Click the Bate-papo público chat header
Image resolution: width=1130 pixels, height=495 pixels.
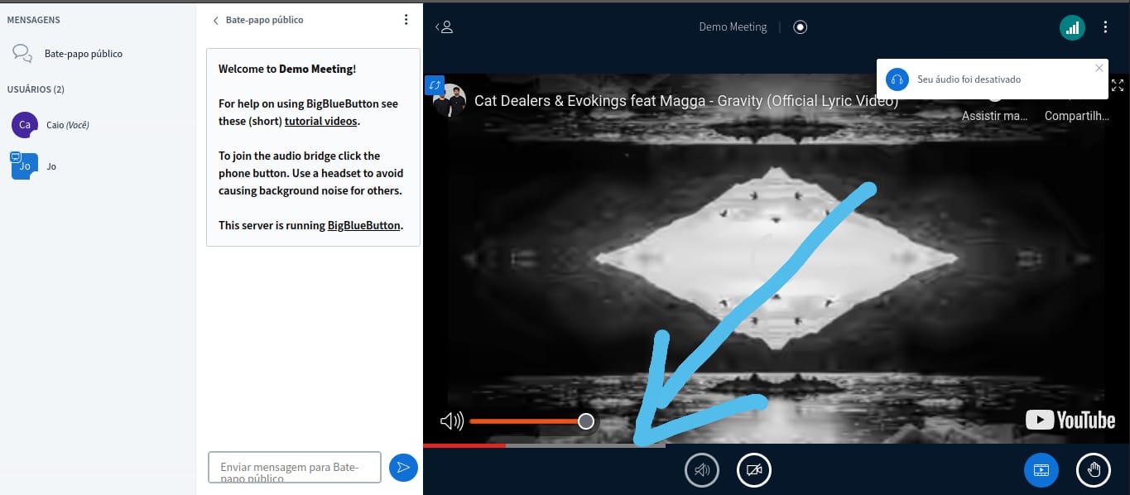(264, 20)
